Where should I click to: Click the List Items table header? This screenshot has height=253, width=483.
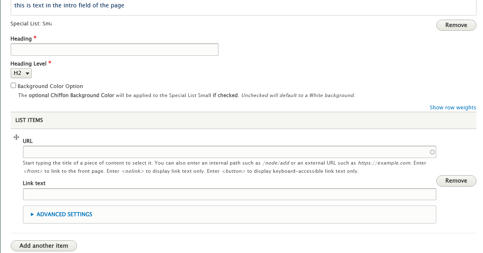(29, 120)
